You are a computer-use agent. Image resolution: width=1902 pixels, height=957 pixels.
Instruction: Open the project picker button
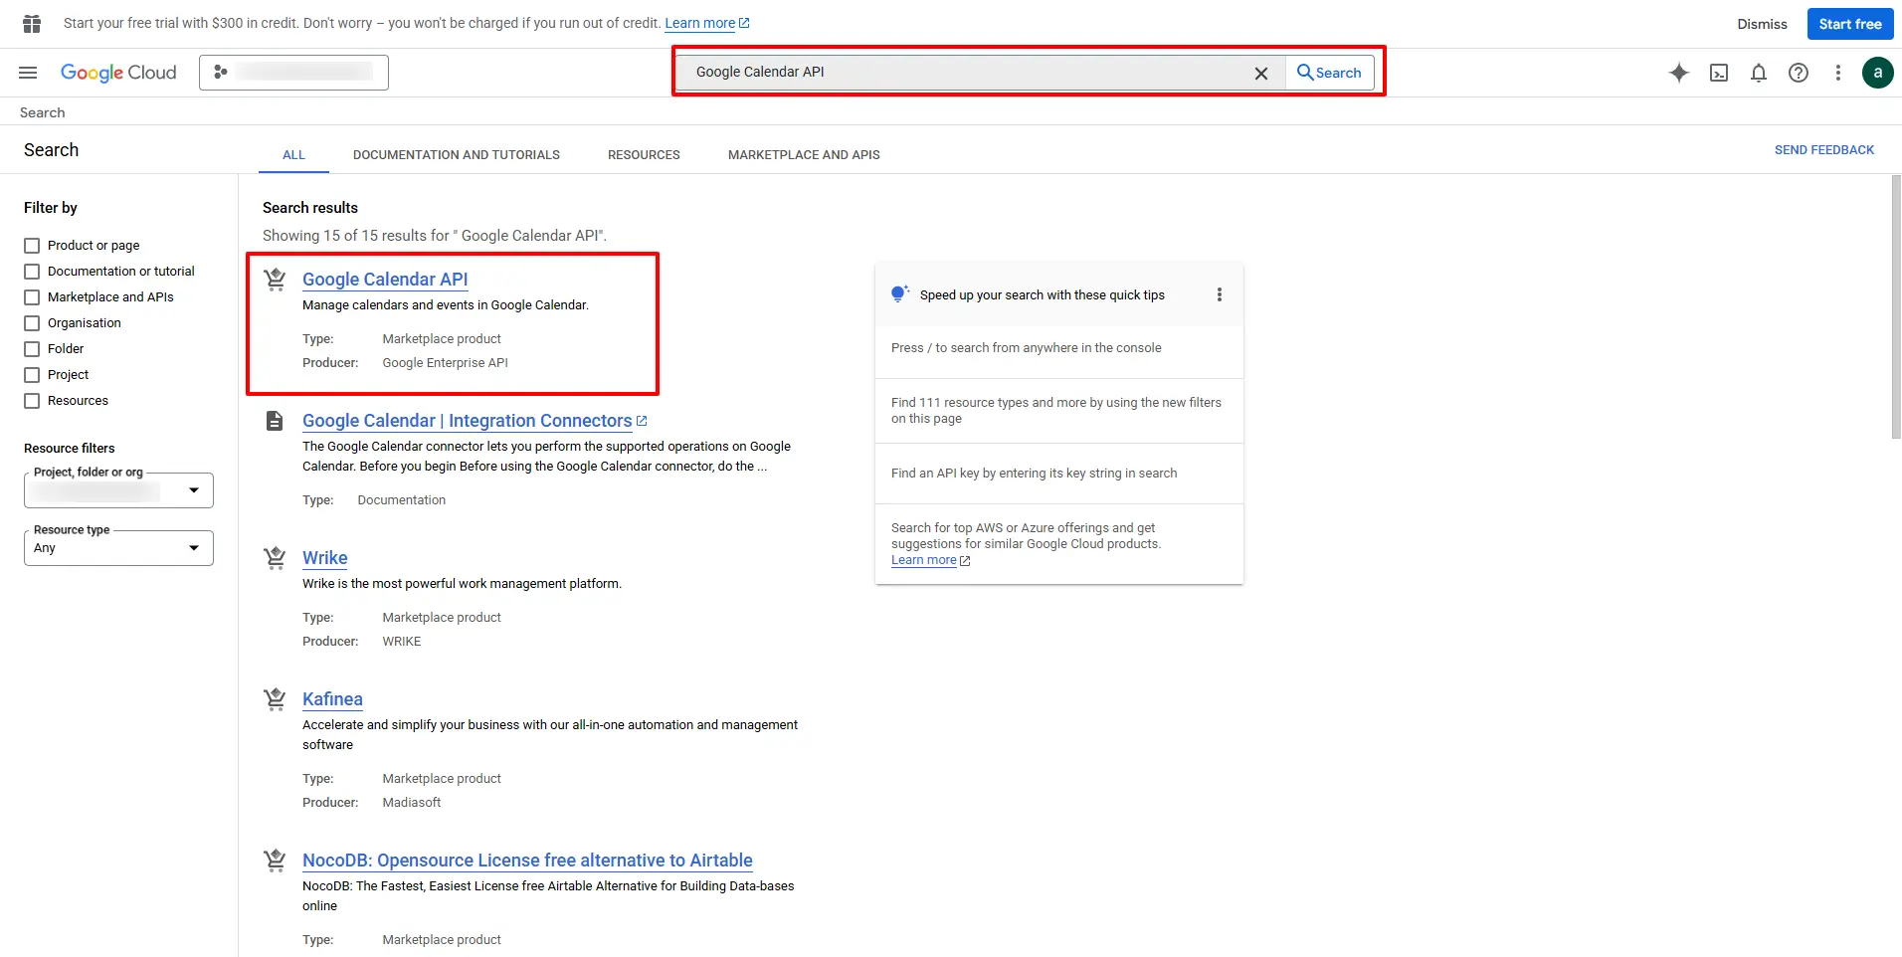click(x=293, y=73)
